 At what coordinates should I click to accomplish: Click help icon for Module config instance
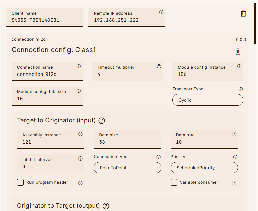click(239, 67)
